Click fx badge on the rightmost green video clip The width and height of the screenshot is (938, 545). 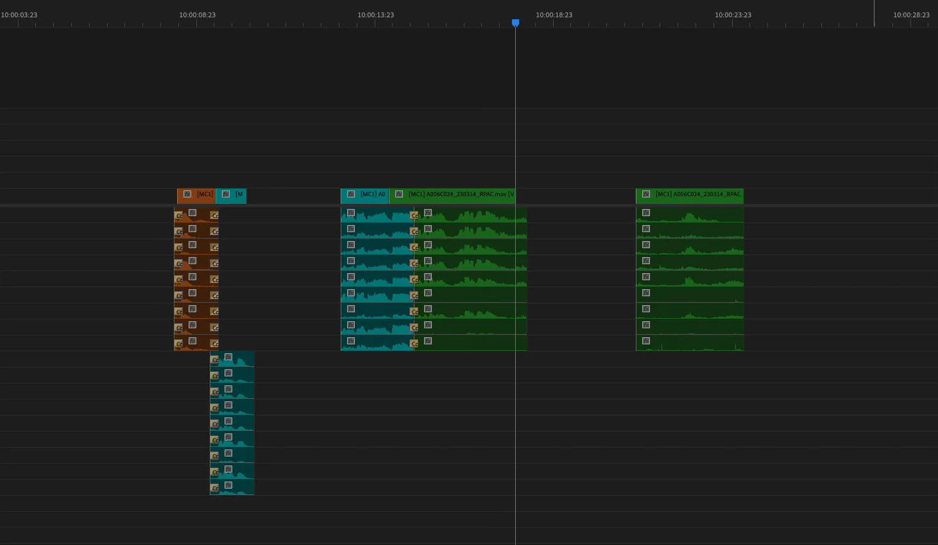(x=646, y=194)
